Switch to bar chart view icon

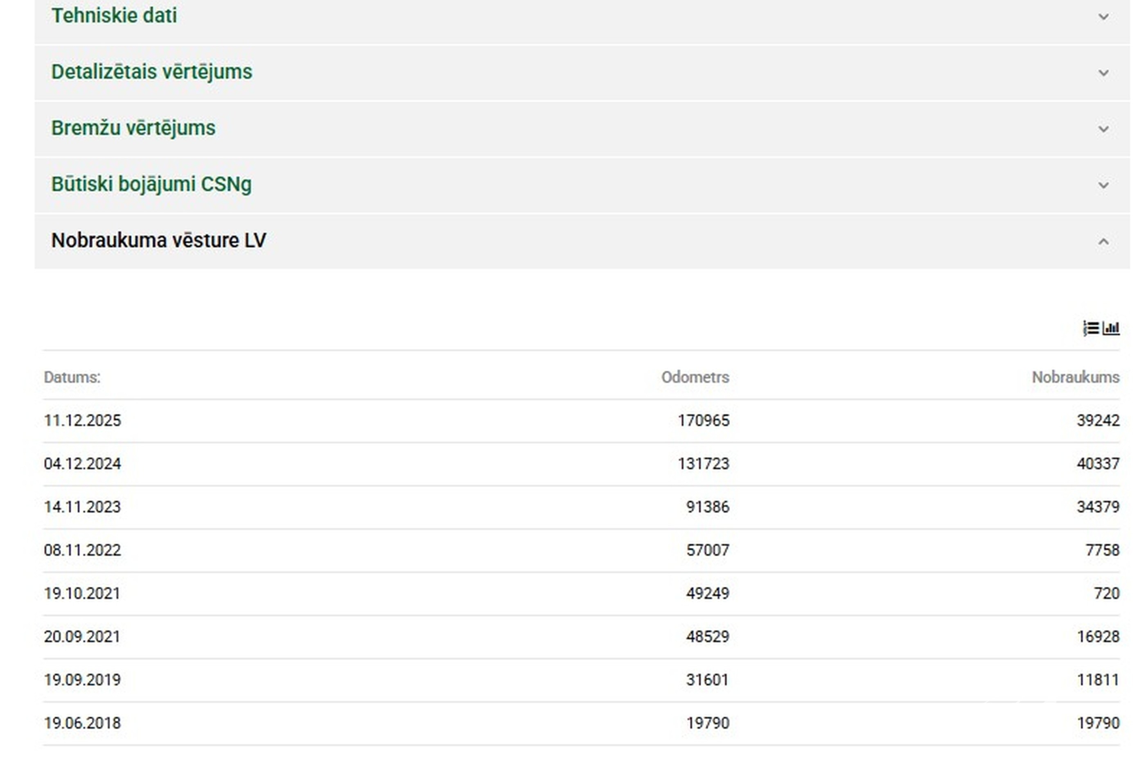[x=1111, y=329]
